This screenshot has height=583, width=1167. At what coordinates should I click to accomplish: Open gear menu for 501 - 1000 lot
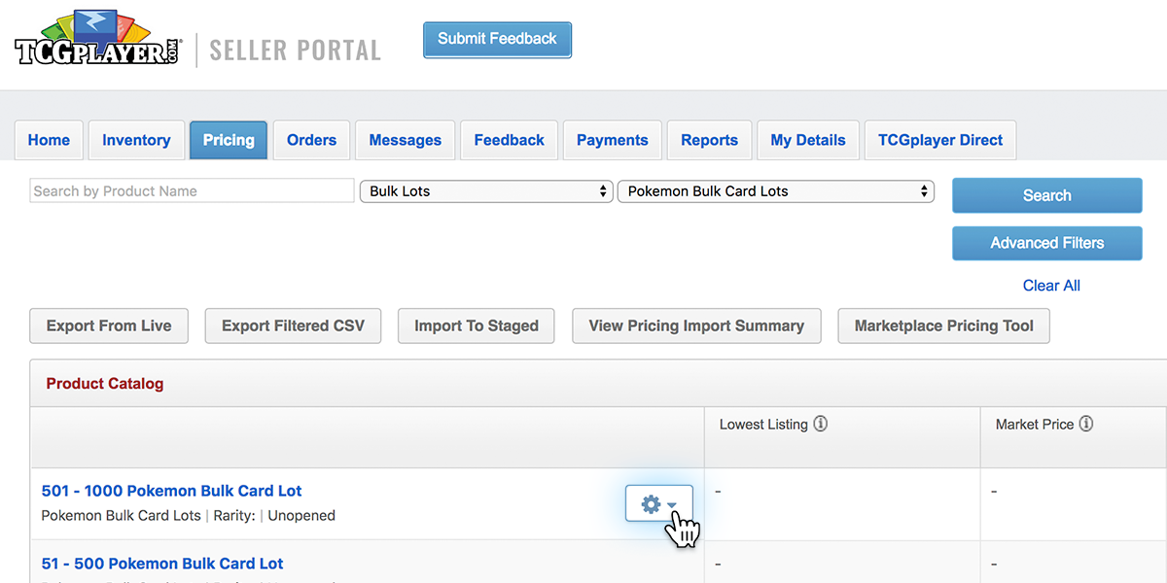(x=658, y=503)
